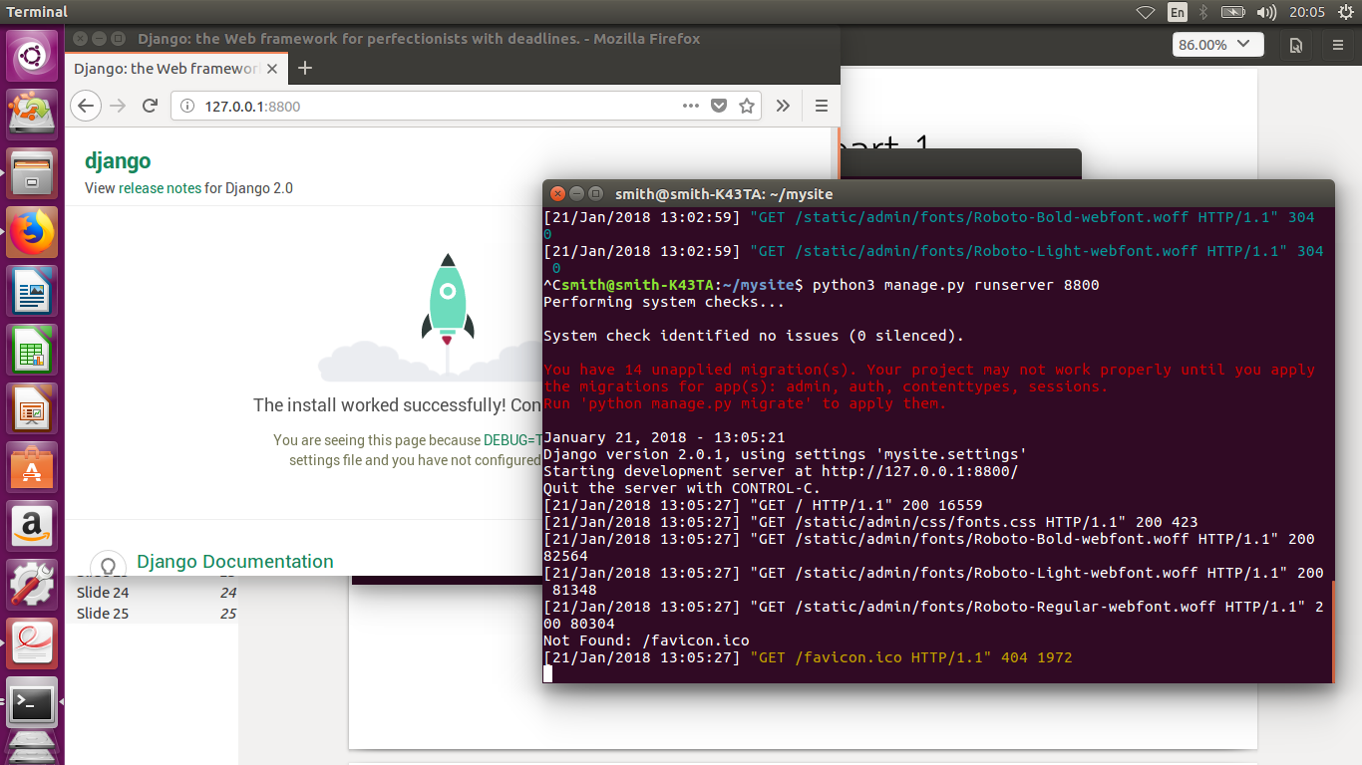The height and width of the screenshot is (765, 1362).
Task: Click the lightbulb icon beside Django Documentation
Action: point(109,566)
